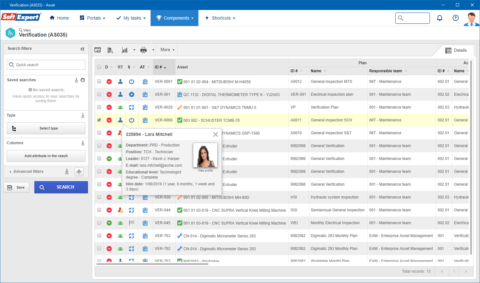Expand the More dropdown menu
The height and width of the screenshot is (283, 480).
click(167, 50)
